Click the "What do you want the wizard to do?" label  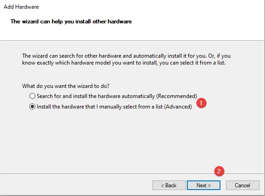coord(66,86)
